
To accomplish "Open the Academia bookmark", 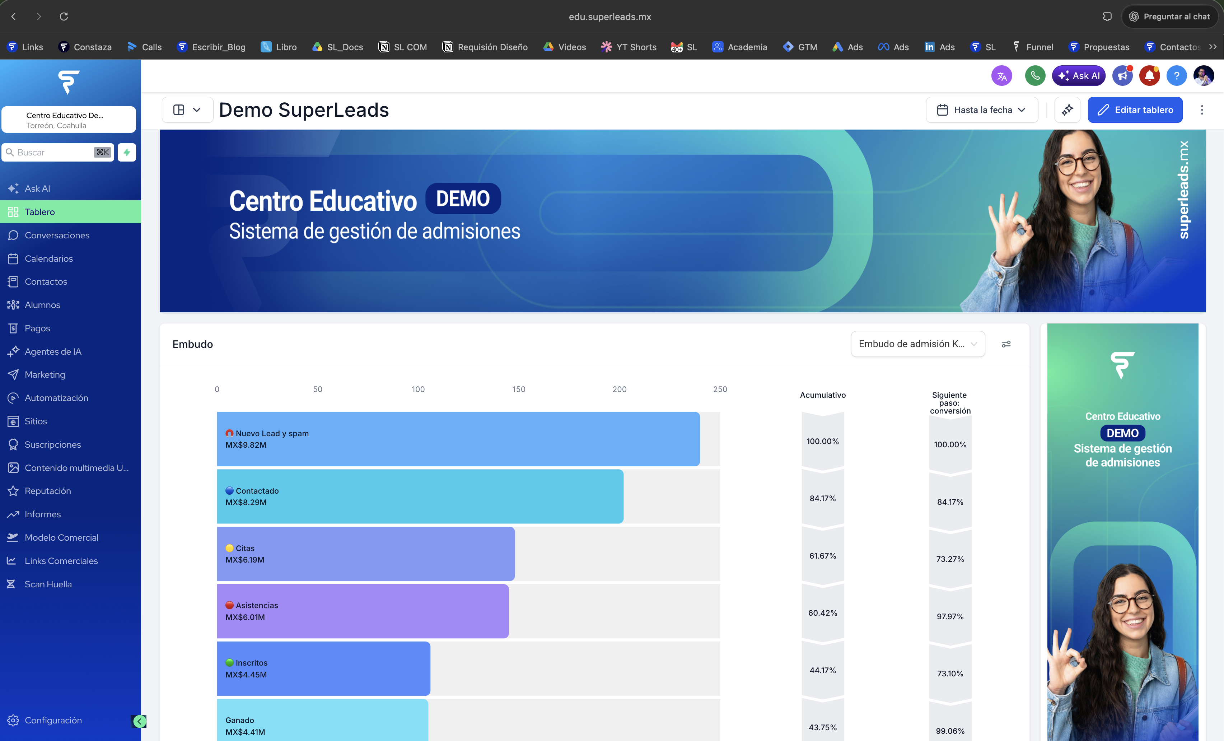I will click(x=739, y=47).
